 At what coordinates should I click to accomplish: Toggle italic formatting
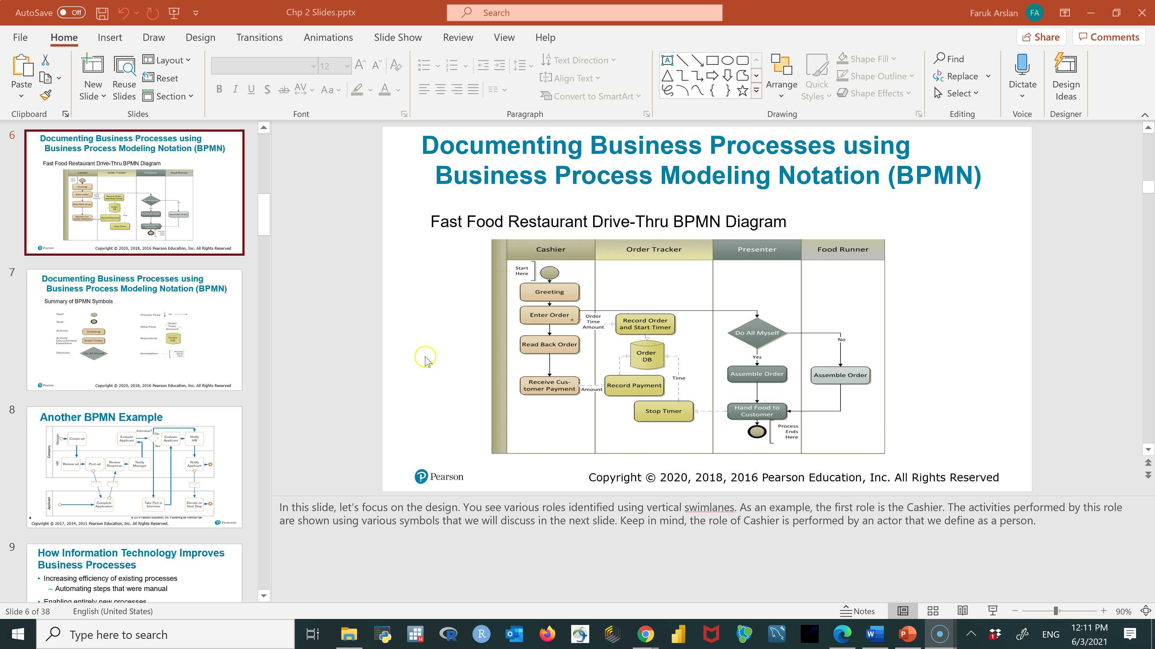pos(235,89)
